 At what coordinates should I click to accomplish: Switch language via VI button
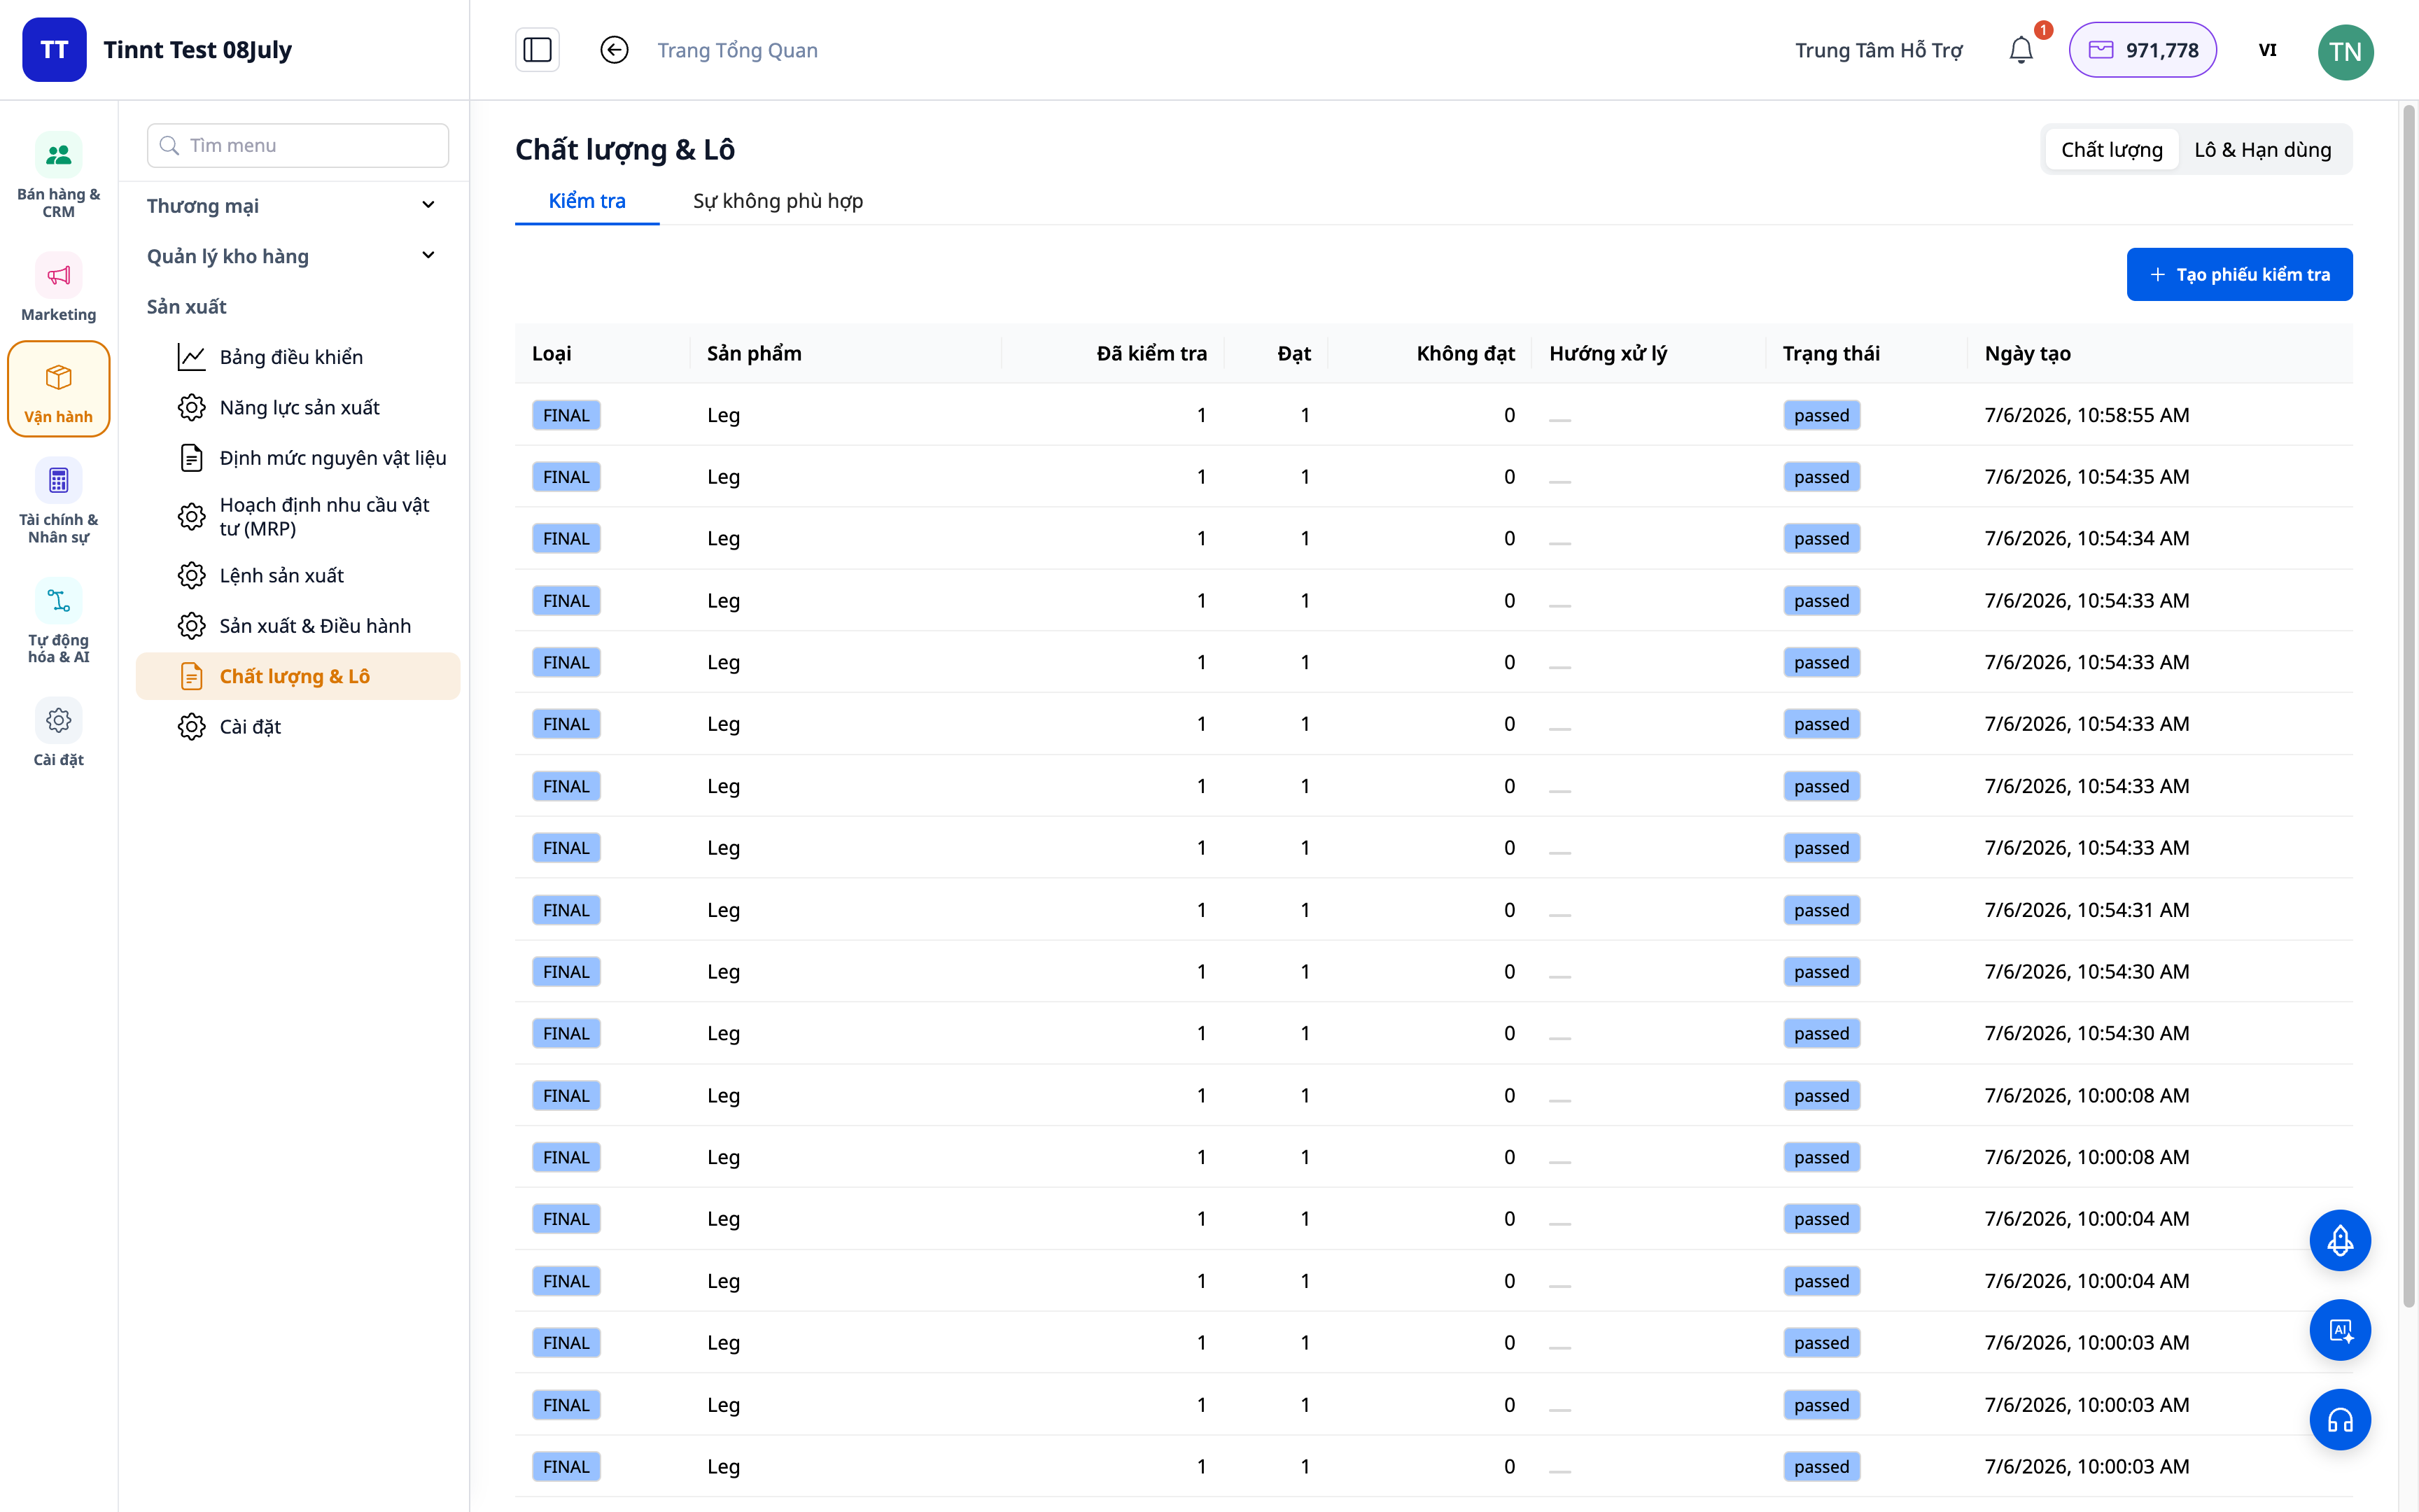(2267, 50)
